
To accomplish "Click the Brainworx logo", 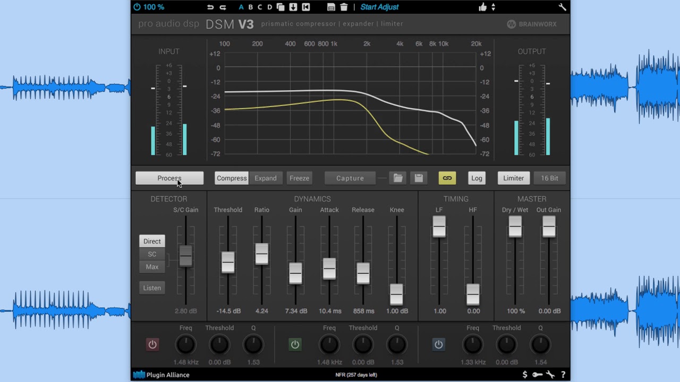I will pos(532,24).
